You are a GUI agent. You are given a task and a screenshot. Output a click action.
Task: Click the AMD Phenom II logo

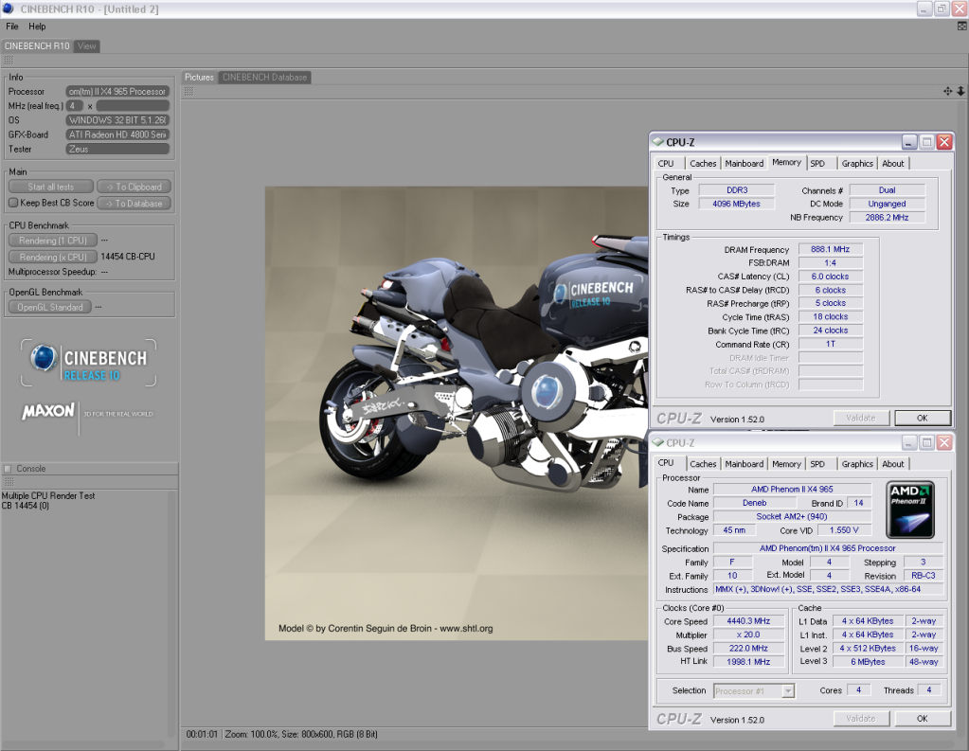coord(910,510)
